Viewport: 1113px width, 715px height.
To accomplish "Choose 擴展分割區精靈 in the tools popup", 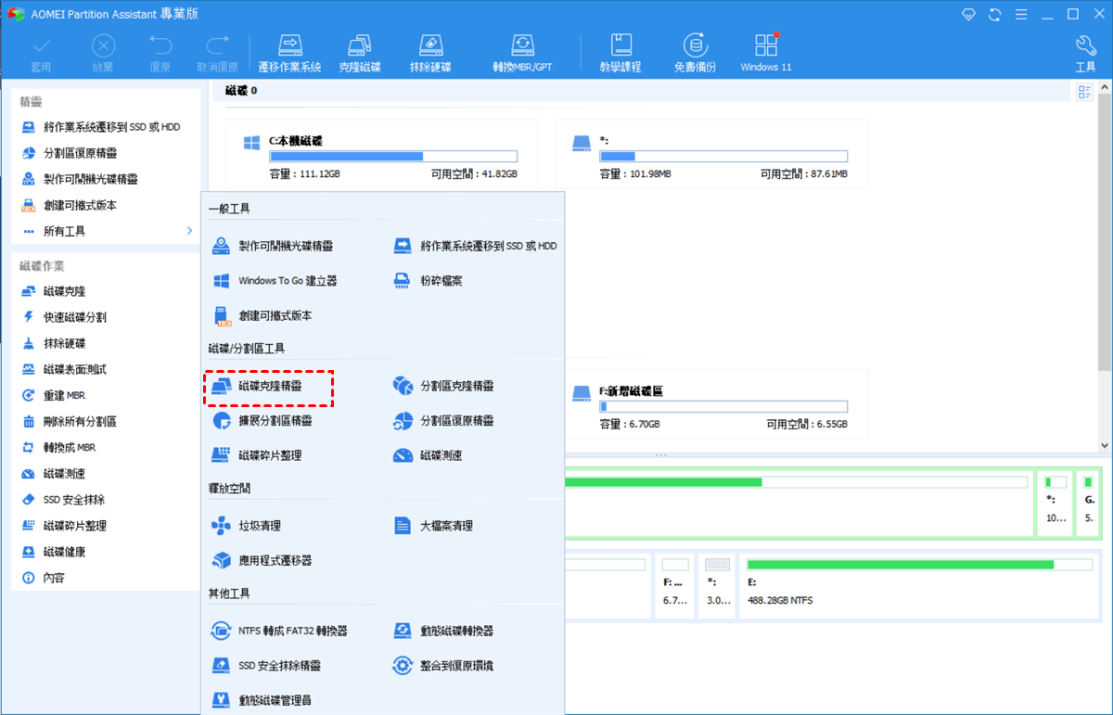I will coord(262,421).
